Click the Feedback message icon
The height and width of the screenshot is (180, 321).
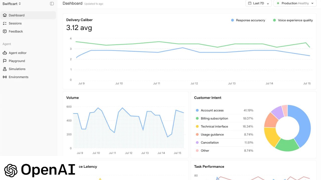(x=5, y=31)
